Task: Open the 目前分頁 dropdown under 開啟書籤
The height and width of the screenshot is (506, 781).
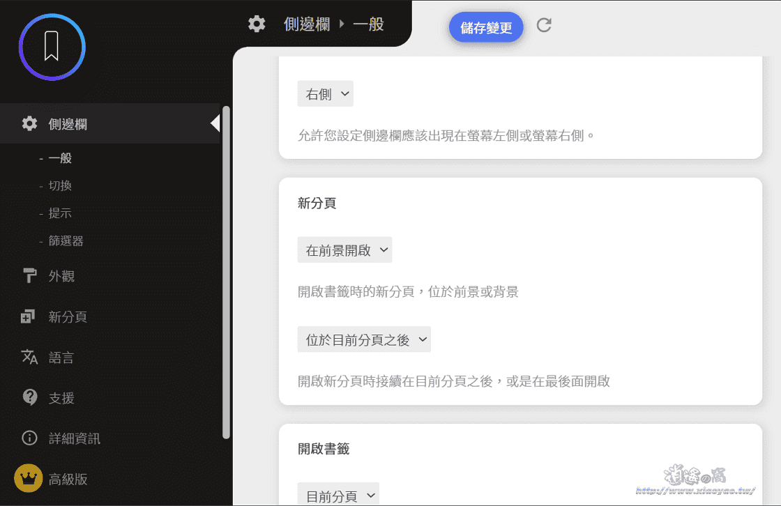Action: 338,494
